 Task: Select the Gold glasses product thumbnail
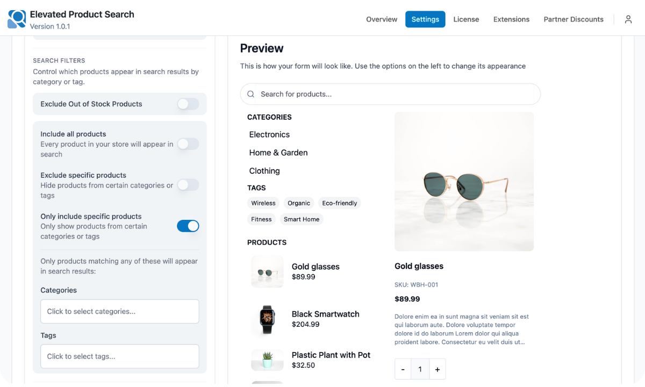(x=267, y=271)
